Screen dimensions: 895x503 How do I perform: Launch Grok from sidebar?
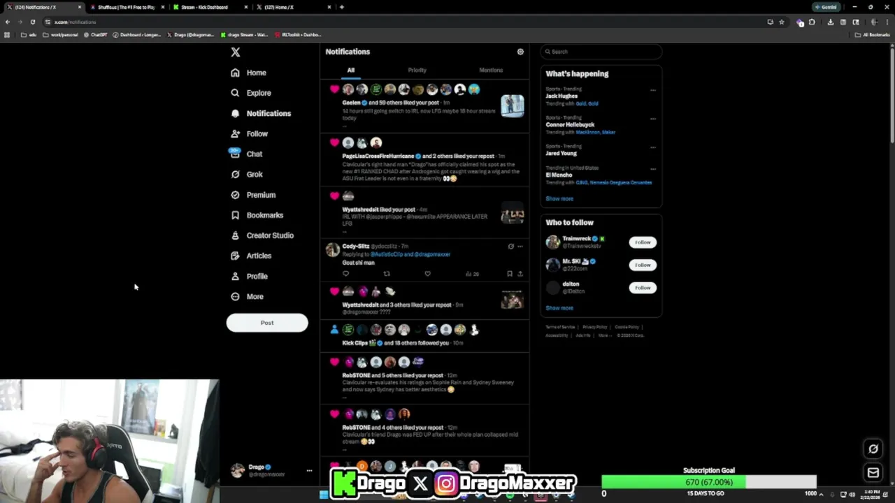pyautogui.click(x=247, y=174)
